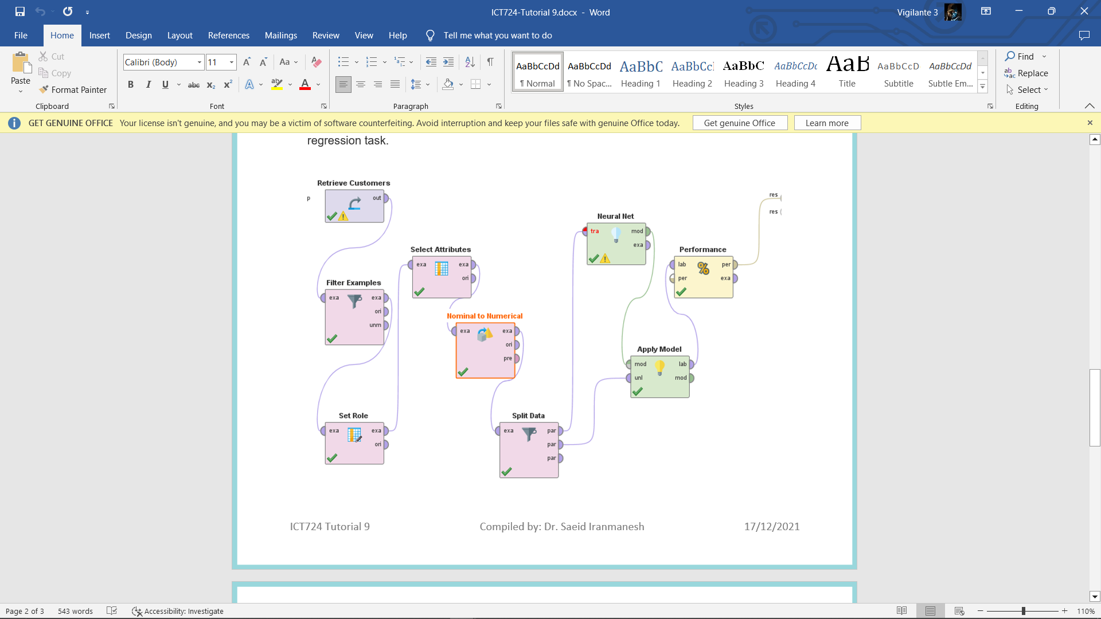Switch to Read Mode view icon
This screenshot has width=1101, height=619.
[x=901, y=611]
